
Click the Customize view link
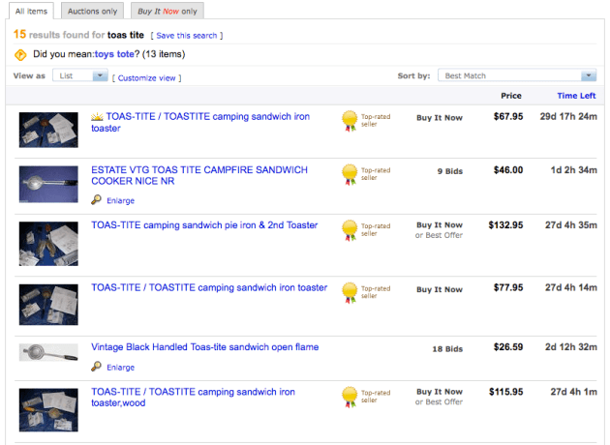pyautogui.click(x=146, y=78)
